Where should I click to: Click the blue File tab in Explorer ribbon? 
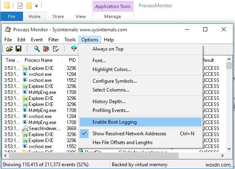pos(12,16)
